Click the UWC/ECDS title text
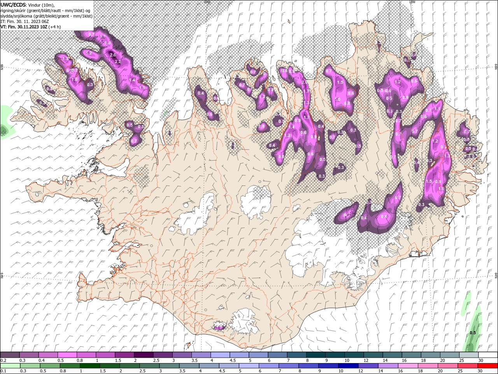 (13, 5)
